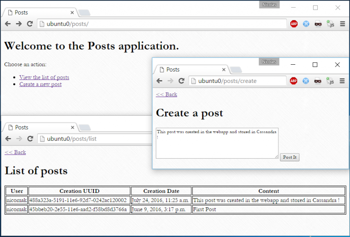Open the Chrome hamburger menu in the top window
Screen dimensions: 350x237
click(342, 24)
